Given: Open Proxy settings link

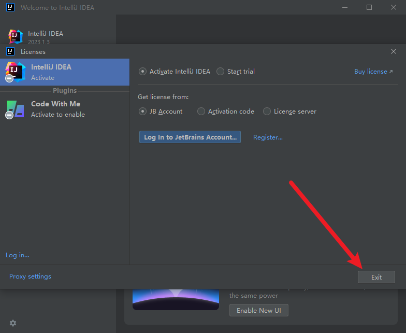Looking at the screenshot, I should tap(30, 276).
